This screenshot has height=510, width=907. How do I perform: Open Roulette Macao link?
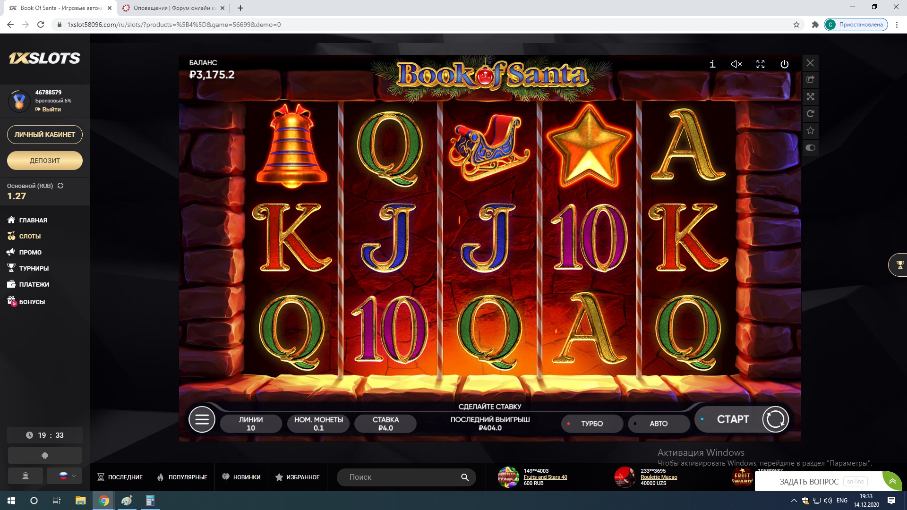click(x=659, y=477)
